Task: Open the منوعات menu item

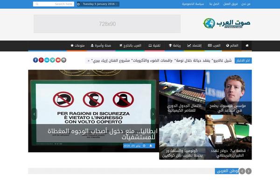Action: click(77, 46)
